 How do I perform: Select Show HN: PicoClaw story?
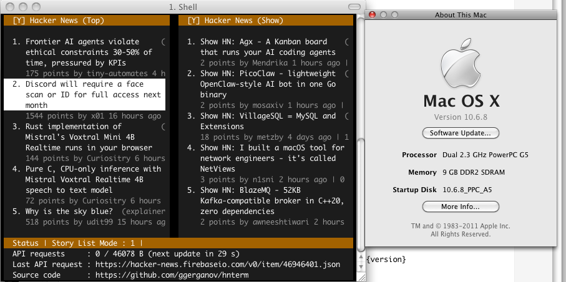click(x=268, y=84)
